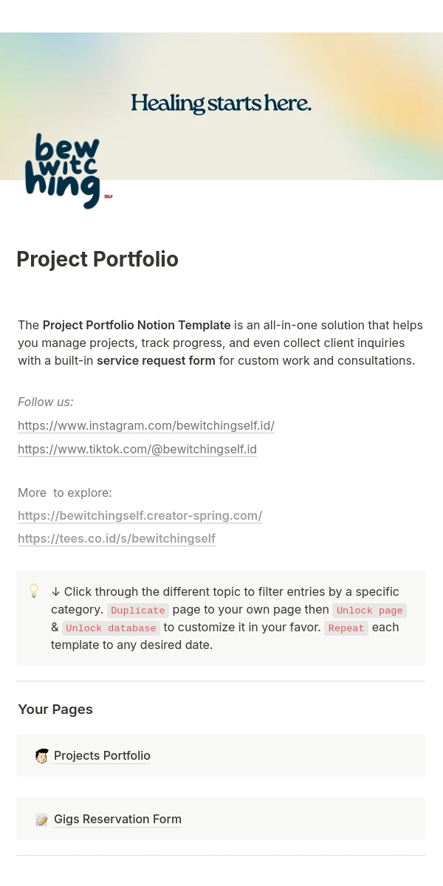The height and width of the screenshot is (886, 443).
Task: Click the italic 'Follow us:' text
Action: 46,402
